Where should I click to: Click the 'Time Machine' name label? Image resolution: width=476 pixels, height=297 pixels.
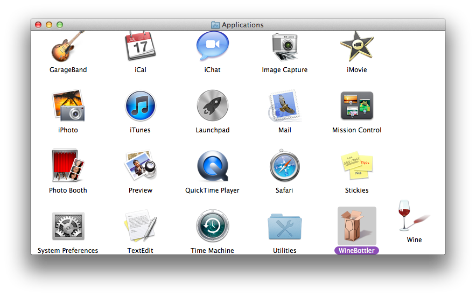pyautogui.click(x=212, y=250)
